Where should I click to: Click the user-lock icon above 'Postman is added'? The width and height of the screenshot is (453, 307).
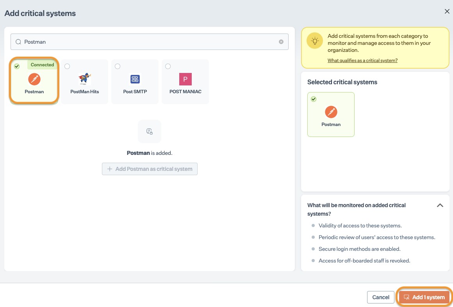point(149,131)
